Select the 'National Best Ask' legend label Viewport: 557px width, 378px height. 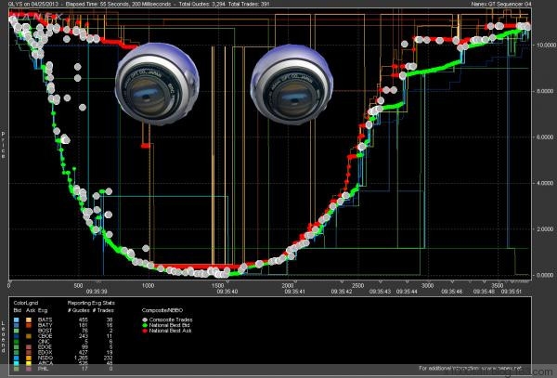point(170,331)
